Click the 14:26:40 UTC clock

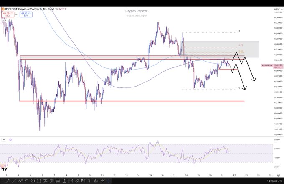click(x=274, y=181)
